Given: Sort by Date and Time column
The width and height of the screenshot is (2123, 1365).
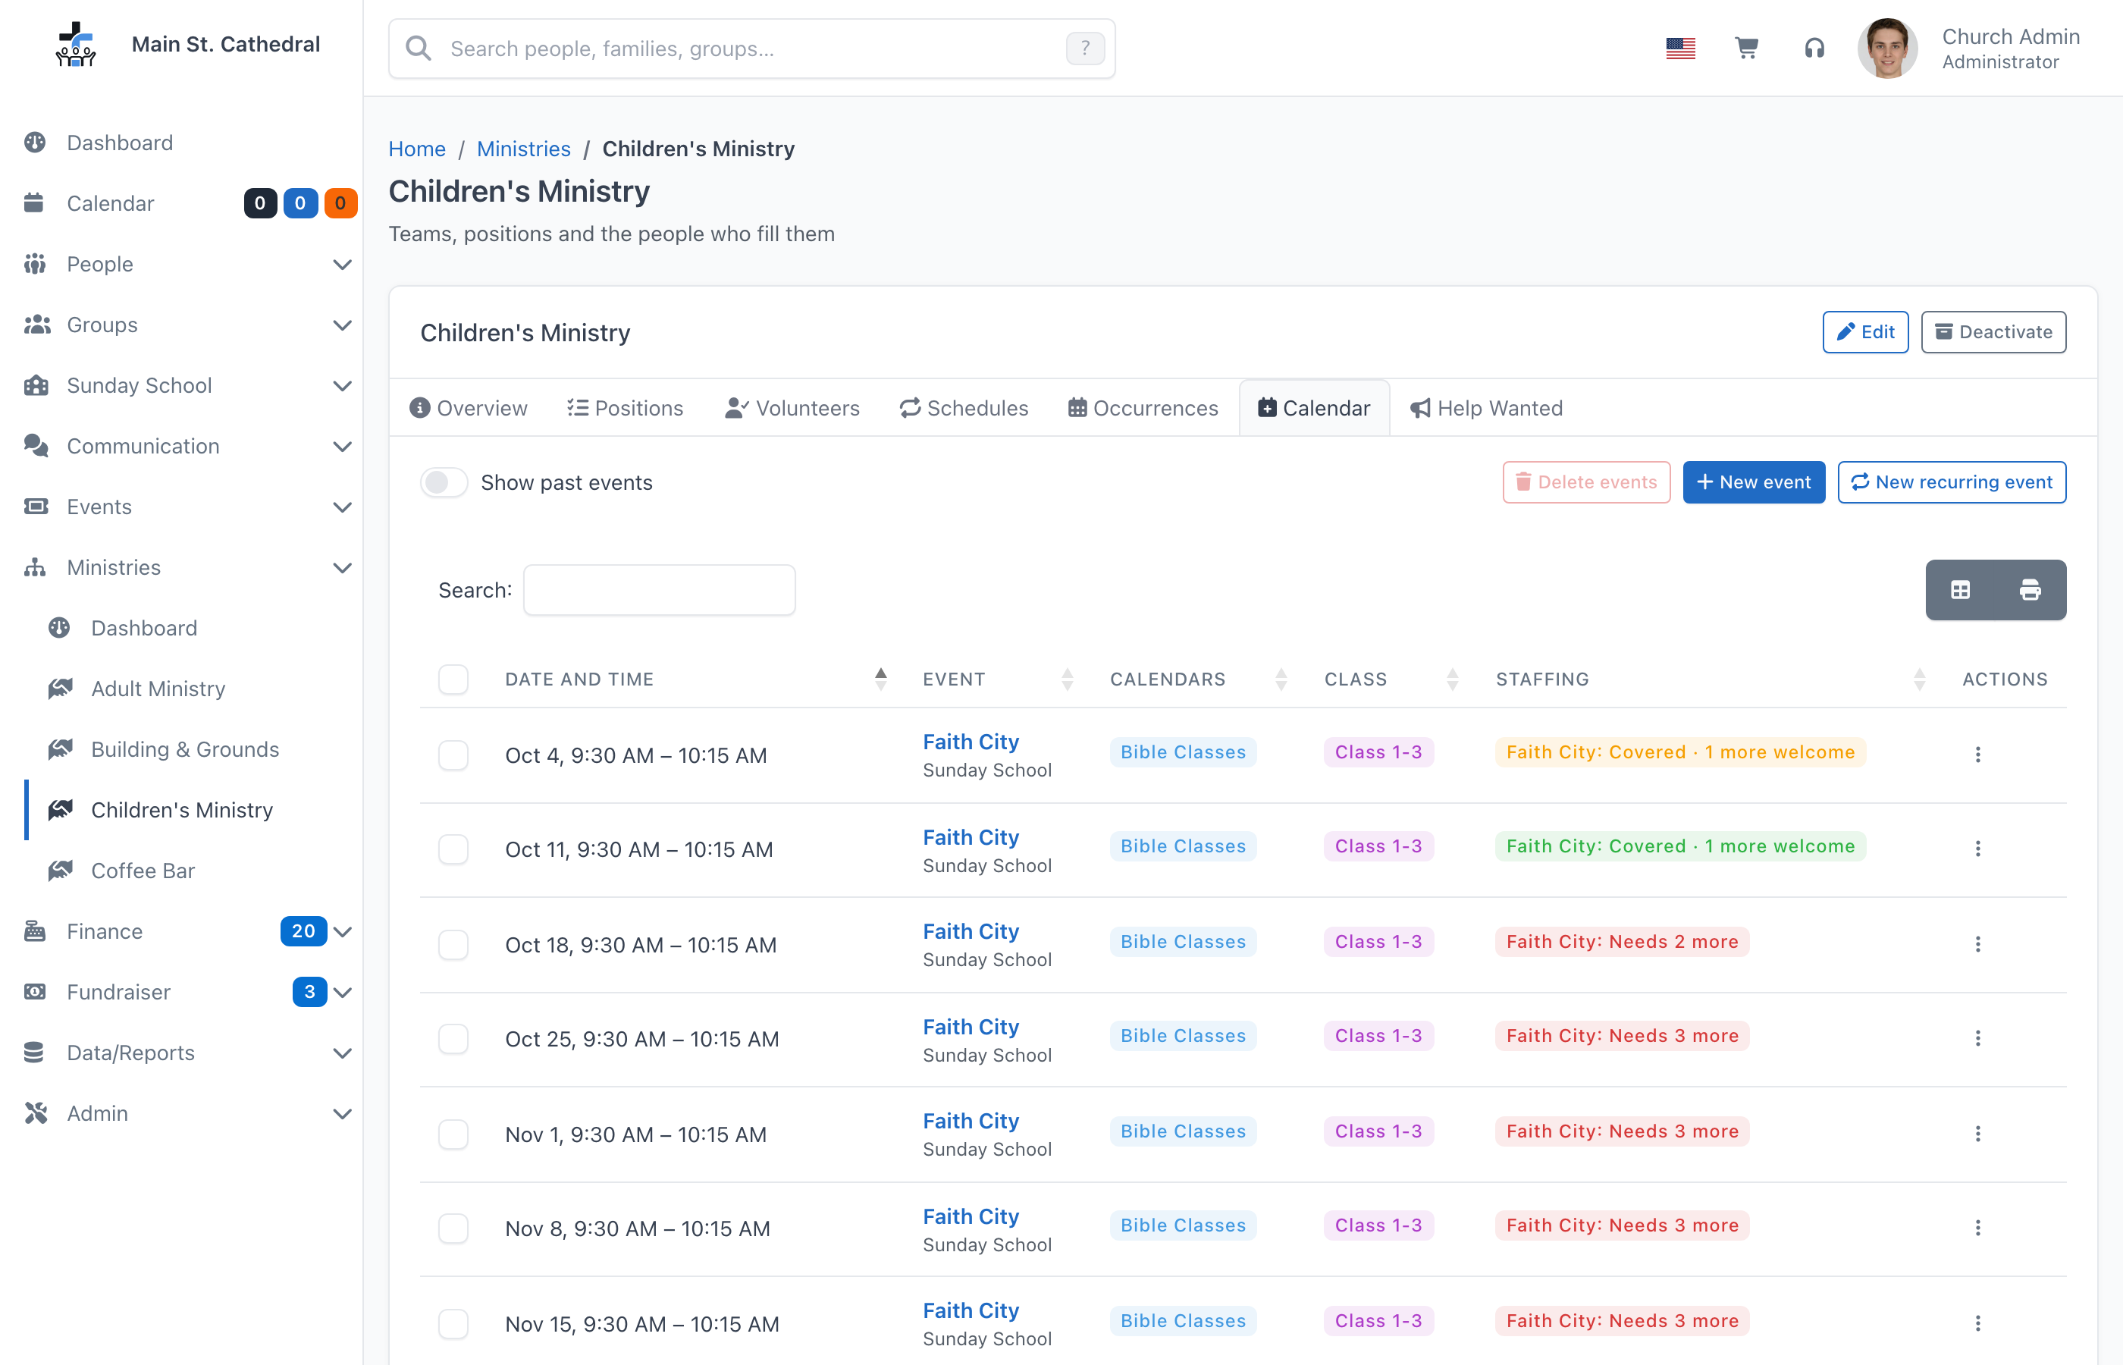Looking at the screenshot, I should (694, 679).
